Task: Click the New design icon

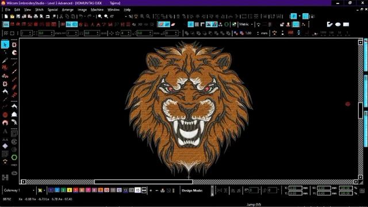Action: click(6, 17)
